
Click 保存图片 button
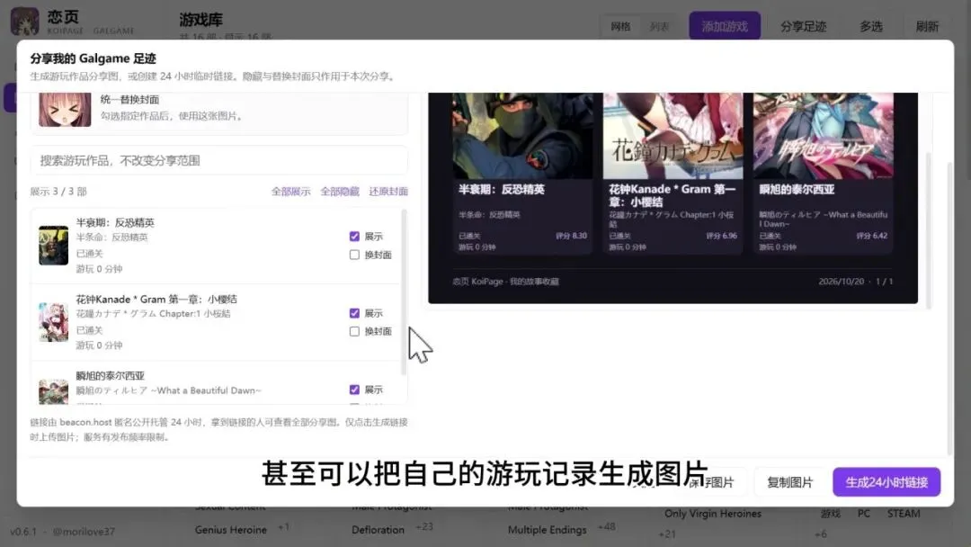711,482
